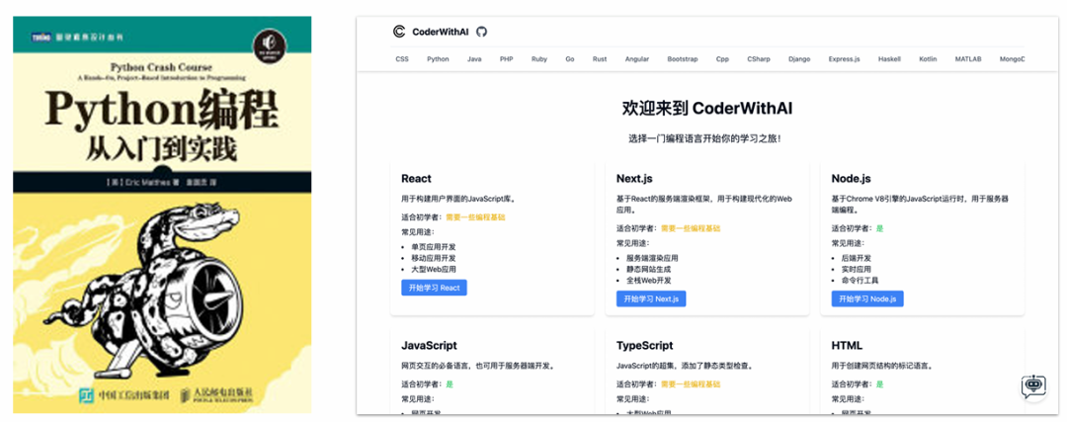The height and width of the screenshot is (422, 1067).
Task: Select the PHP nav item
Action: click(506, 59)
